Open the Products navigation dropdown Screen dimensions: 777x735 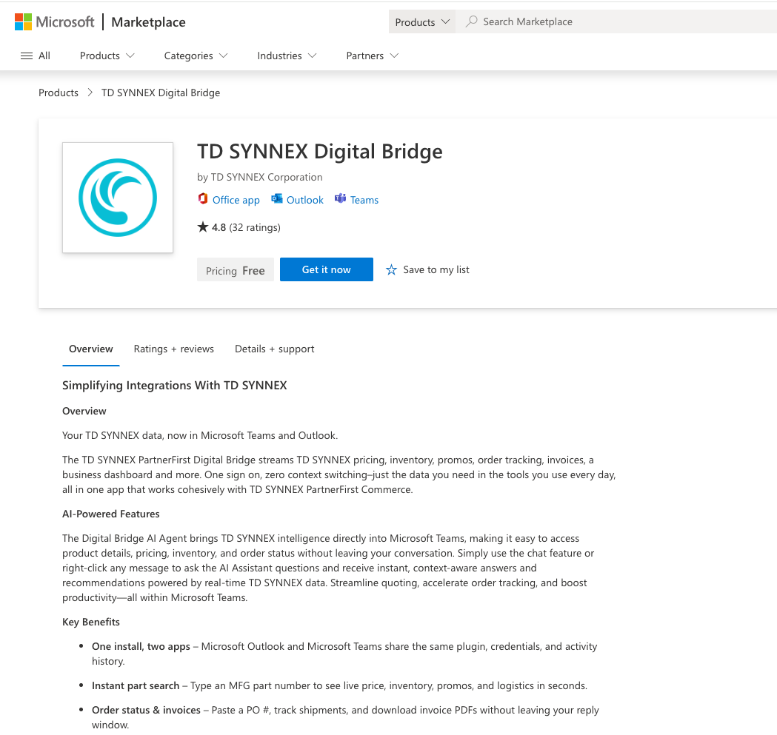(107, 56)
